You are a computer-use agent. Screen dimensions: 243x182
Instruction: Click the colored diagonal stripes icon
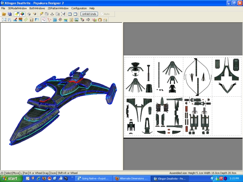click(x=60, y=20)
